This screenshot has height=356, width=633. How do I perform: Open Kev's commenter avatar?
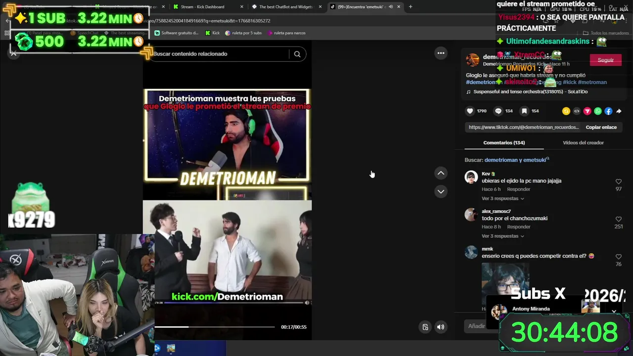pos(471,177)
